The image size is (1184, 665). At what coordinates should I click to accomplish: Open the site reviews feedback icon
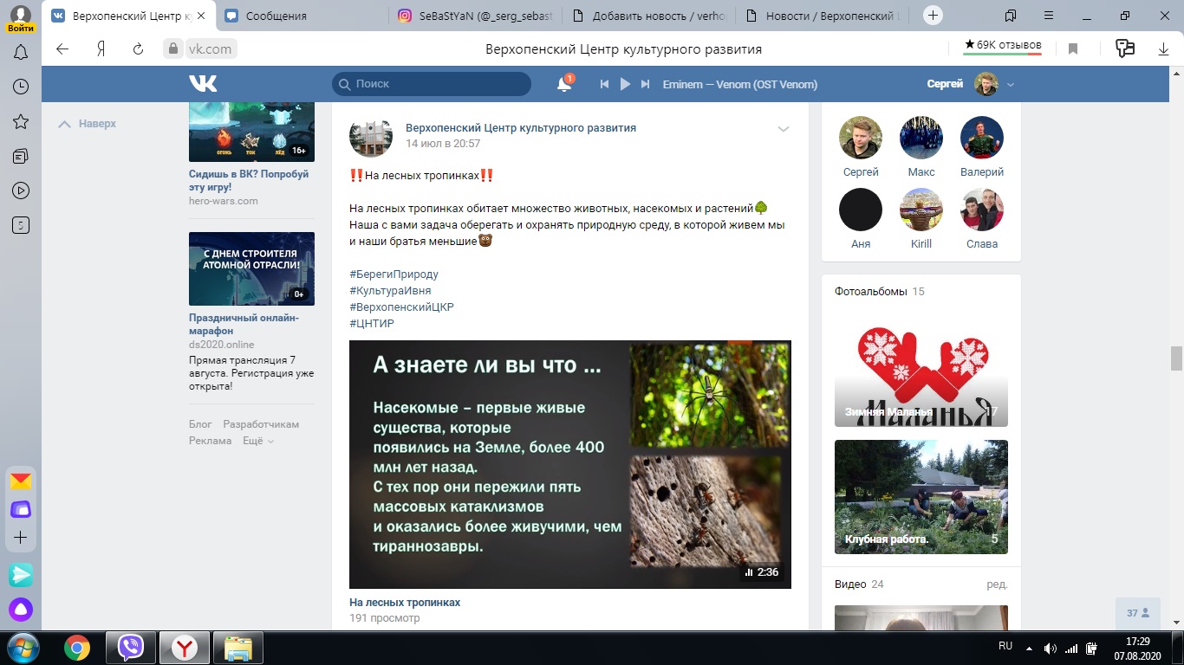1125,49
